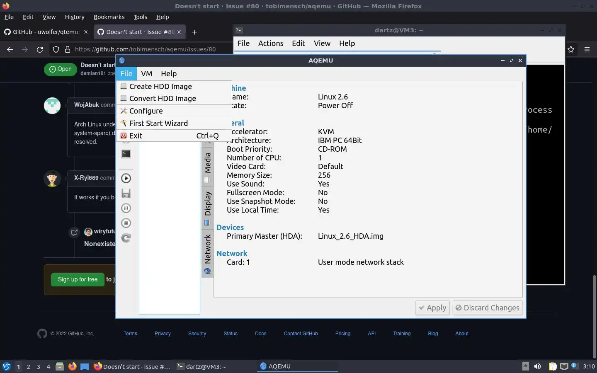Select Exit in the File menu
597x373 pixels.
tap(174, 136)
